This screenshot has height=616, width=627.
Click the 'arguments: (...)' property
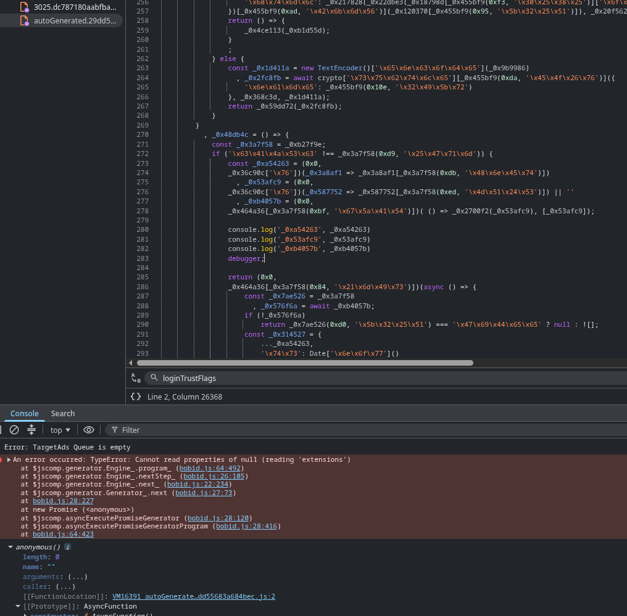[x=55, y=577]
